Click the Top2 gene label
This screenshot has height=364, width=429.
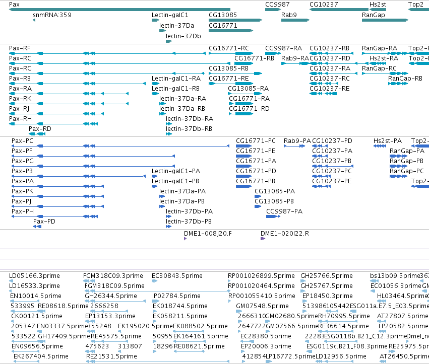pos(415,5)
